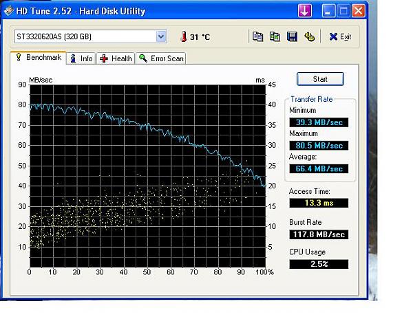Click the Transfer Rate group label

312,99
